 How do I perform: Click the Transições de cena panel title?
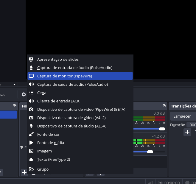coord(183,106)
